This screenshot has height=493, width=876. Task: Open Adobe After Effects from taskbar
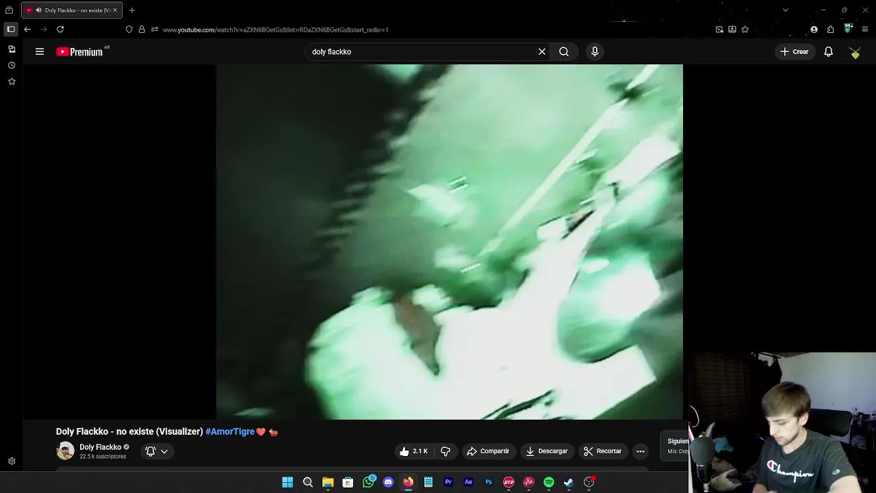click(x=468, y=482)
